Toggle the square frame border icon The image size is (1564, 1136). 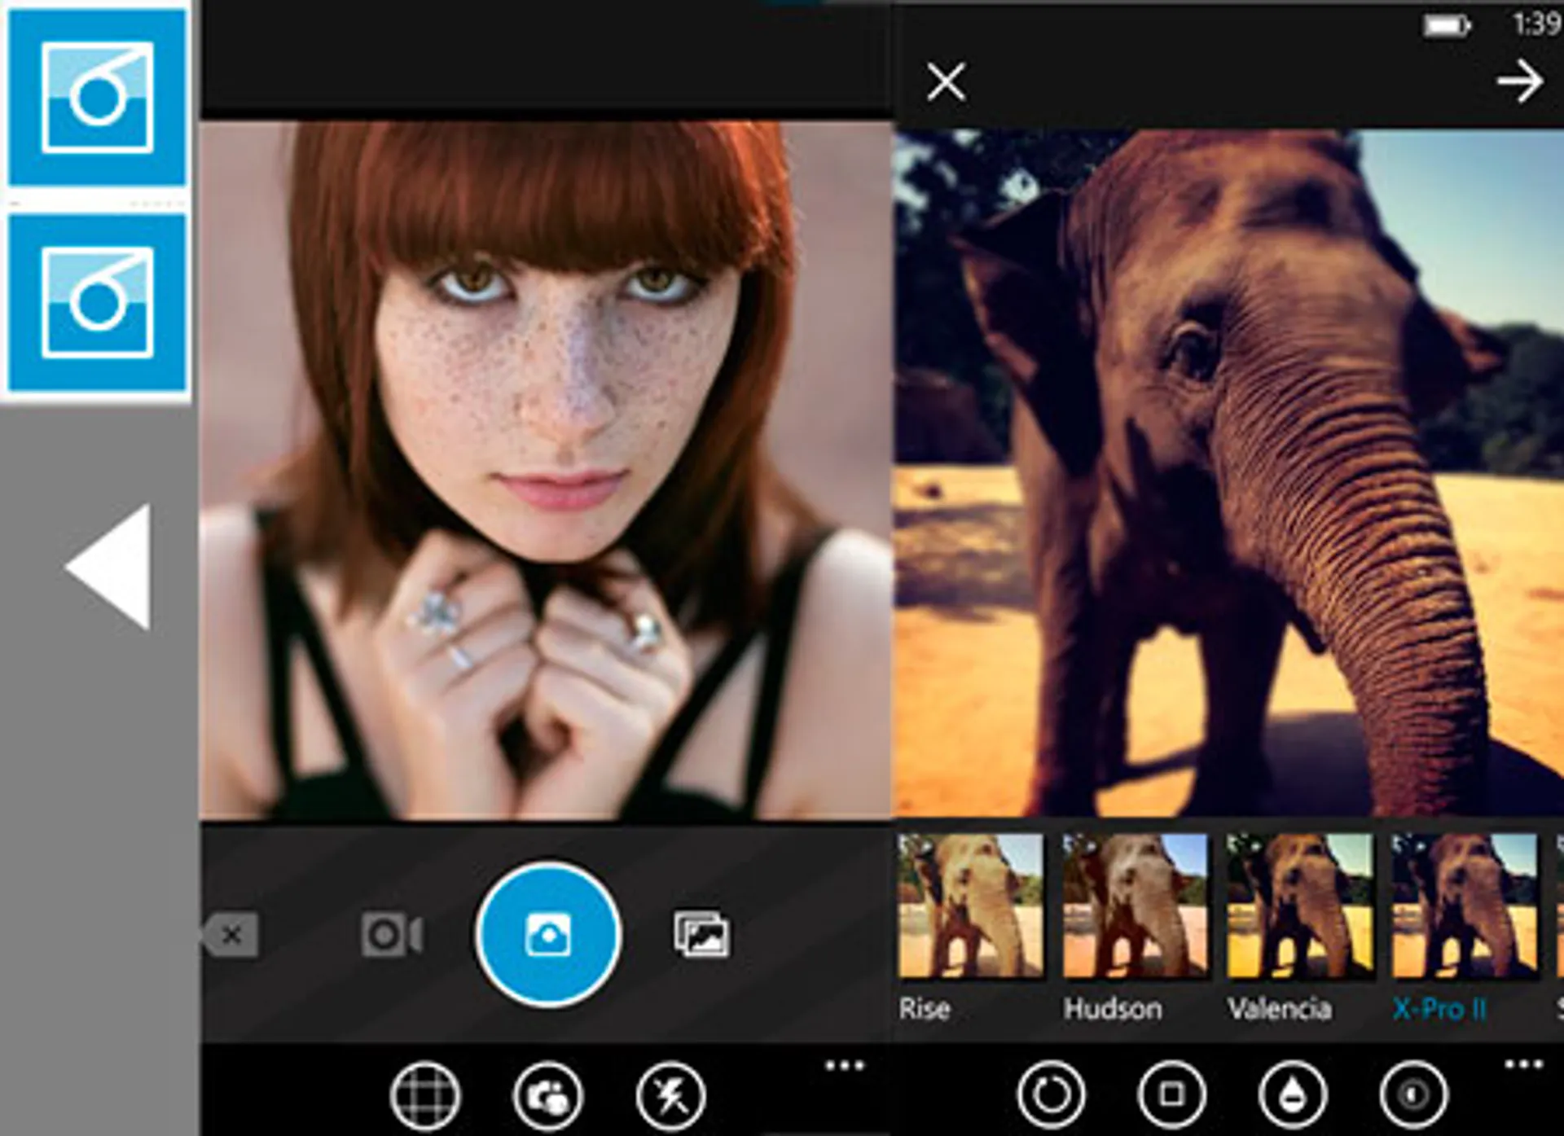tap(1171, 1094)
